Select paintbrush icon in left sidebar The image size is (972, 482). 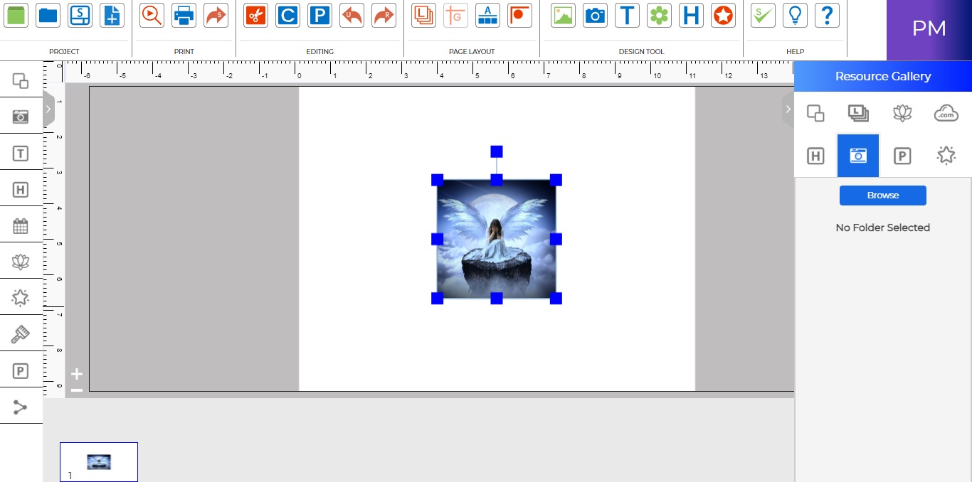21,334
